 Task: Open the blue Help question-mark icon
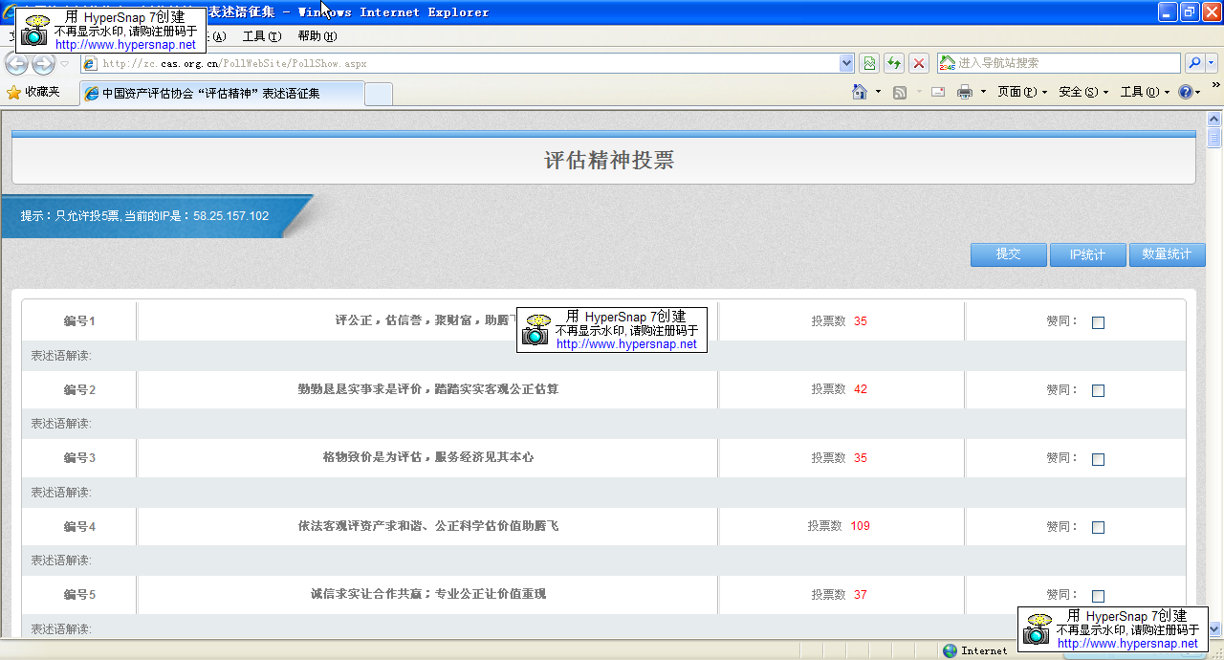click(x=1186, y=92)
